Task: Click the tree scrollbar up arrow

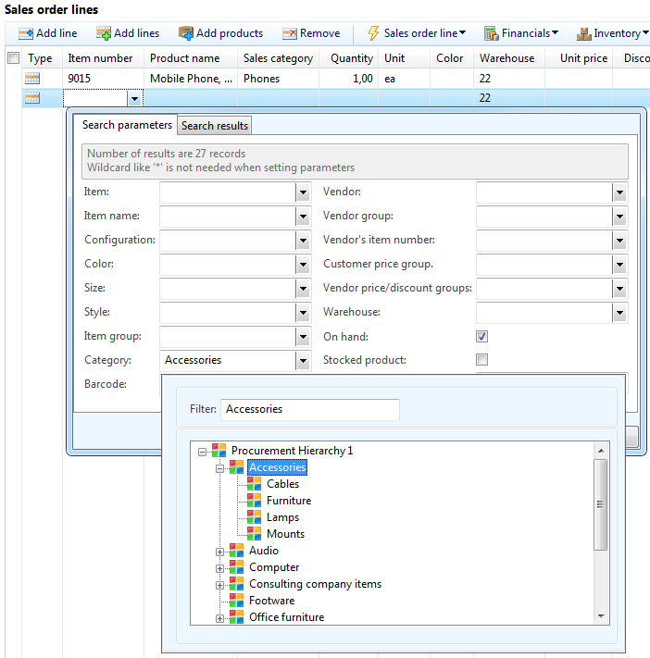Action: coord(601,451)
